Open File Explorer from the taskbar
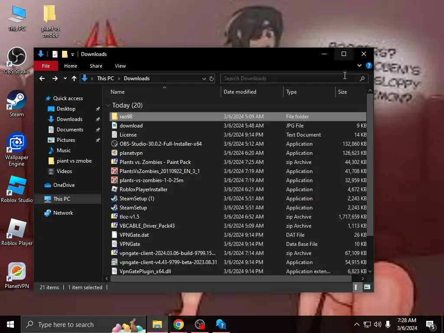Viewport: 444px width, 333px height. [x=157, y=324]
